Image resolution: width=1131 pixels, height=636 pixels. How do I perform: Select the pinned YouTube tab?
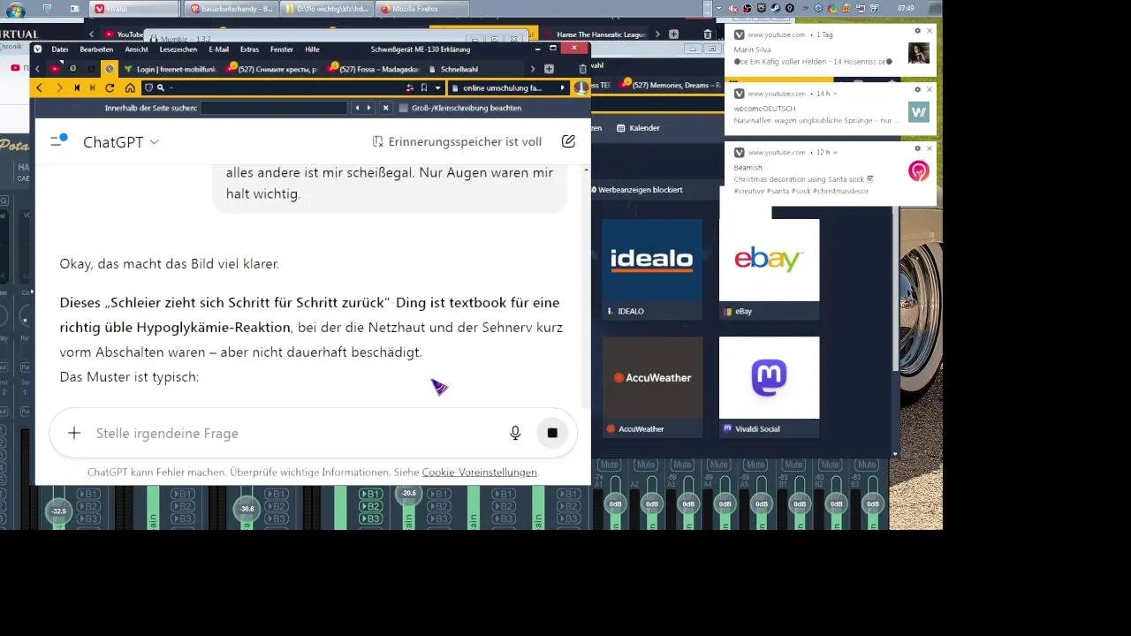(x=55, y=69)
